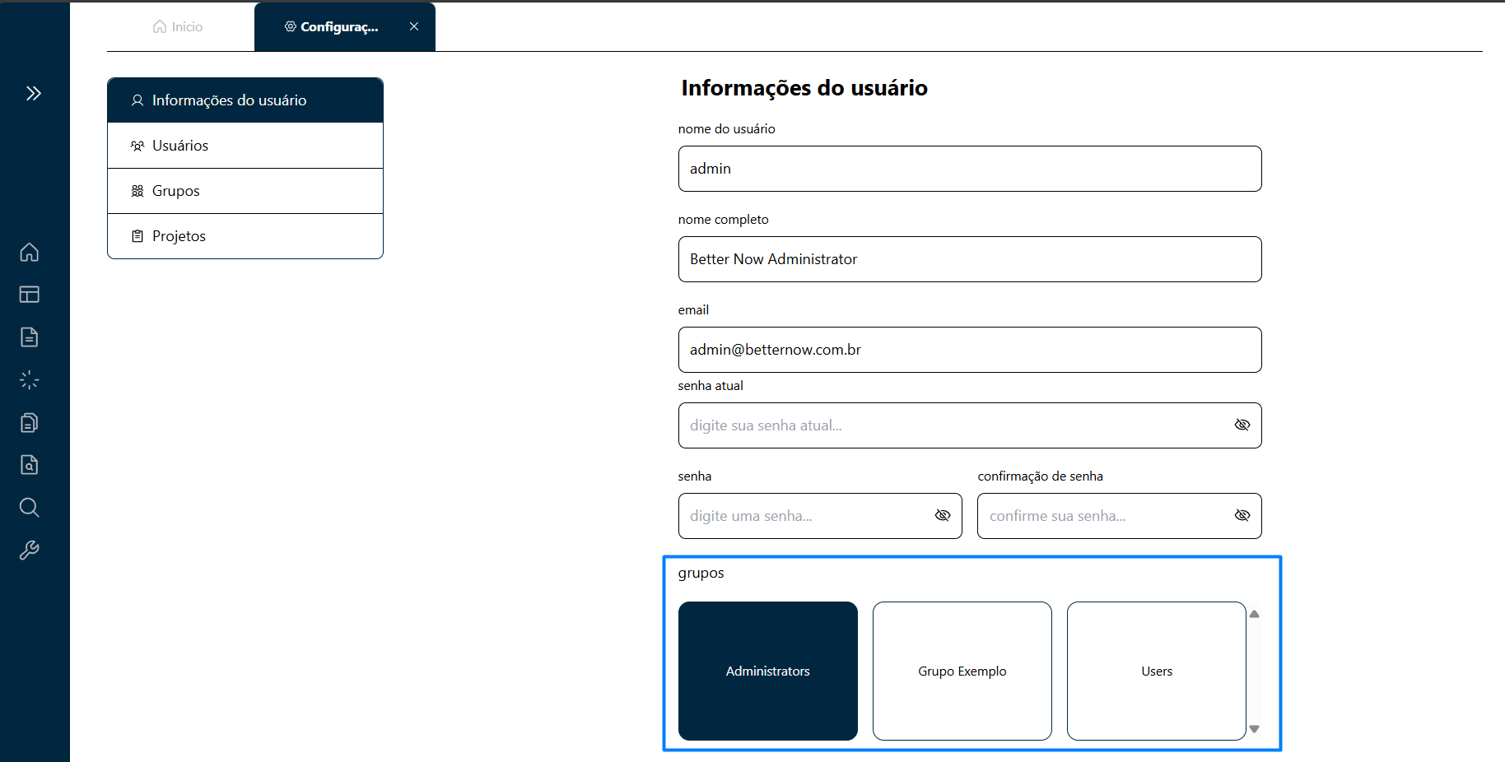Click the document search icon in sidebar

pos(30,465)
